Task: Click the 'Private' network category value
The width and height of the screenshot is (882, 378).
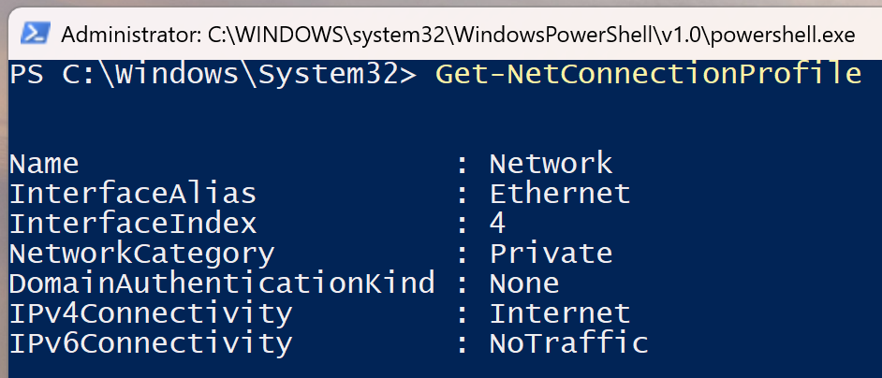Action: [x=551, y=254]
